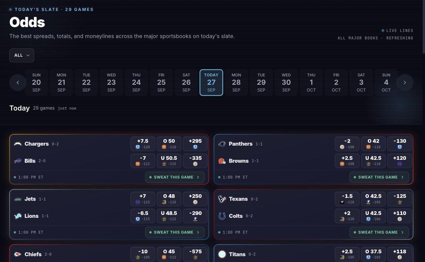Click the Browns helmet logo

tap(222, 161)
